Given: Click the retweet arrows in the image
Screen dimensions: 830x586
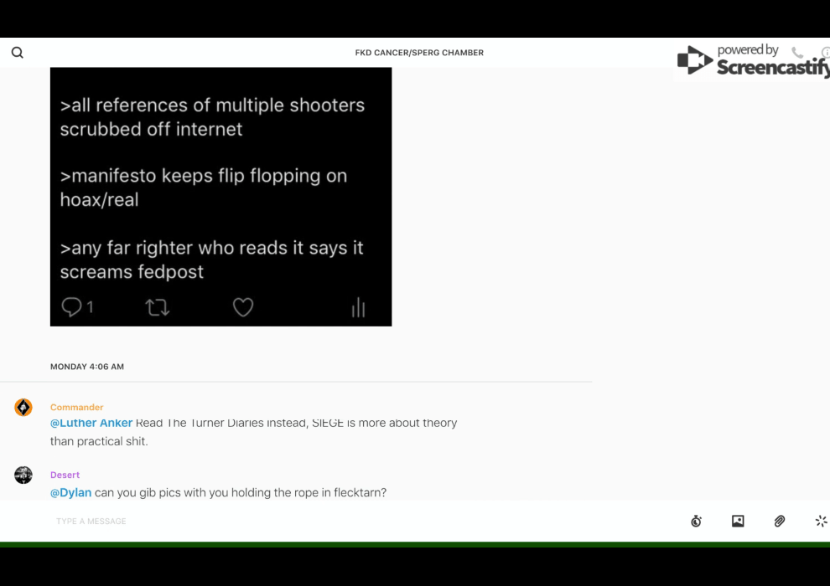Looking at the screenshot, I should [158, 308].
